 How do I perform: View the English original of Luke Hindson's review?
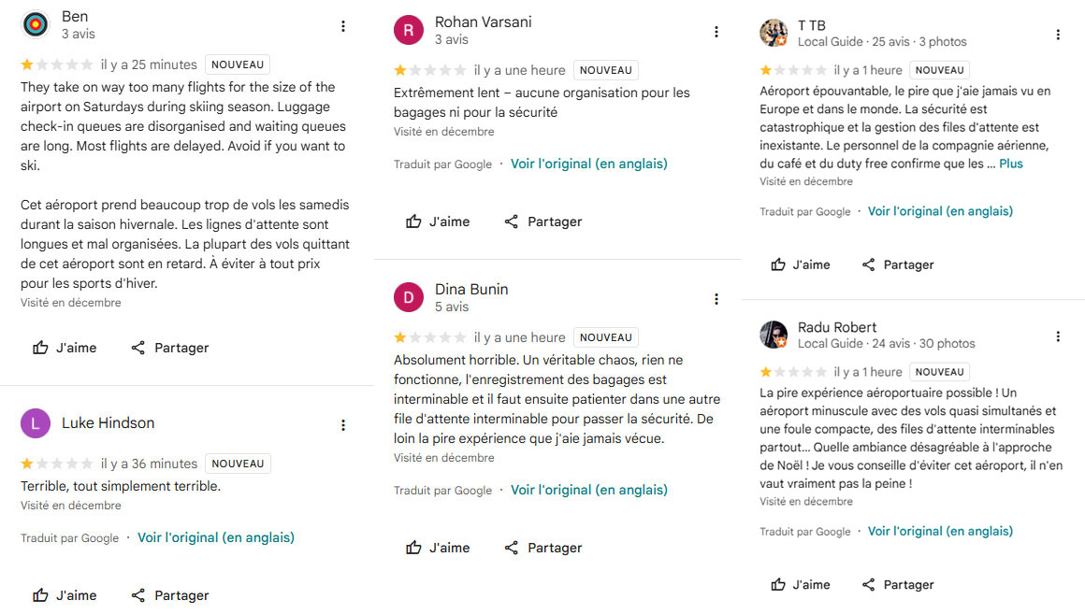click(215, 537)
